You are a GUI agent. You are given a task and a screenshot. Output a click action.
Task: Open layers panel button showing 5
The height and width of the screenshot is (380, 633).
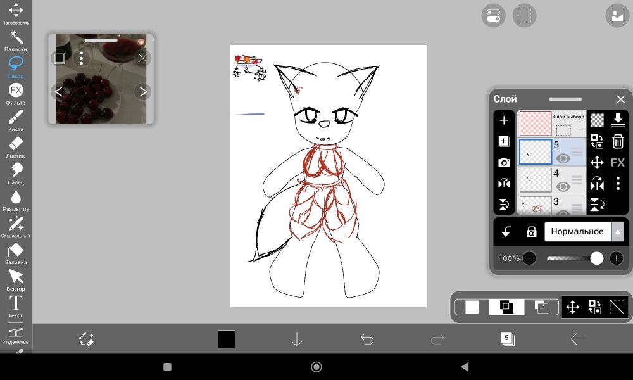click(507, 339)
